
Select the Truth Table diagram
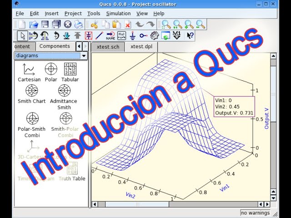(x=72, y=172)
